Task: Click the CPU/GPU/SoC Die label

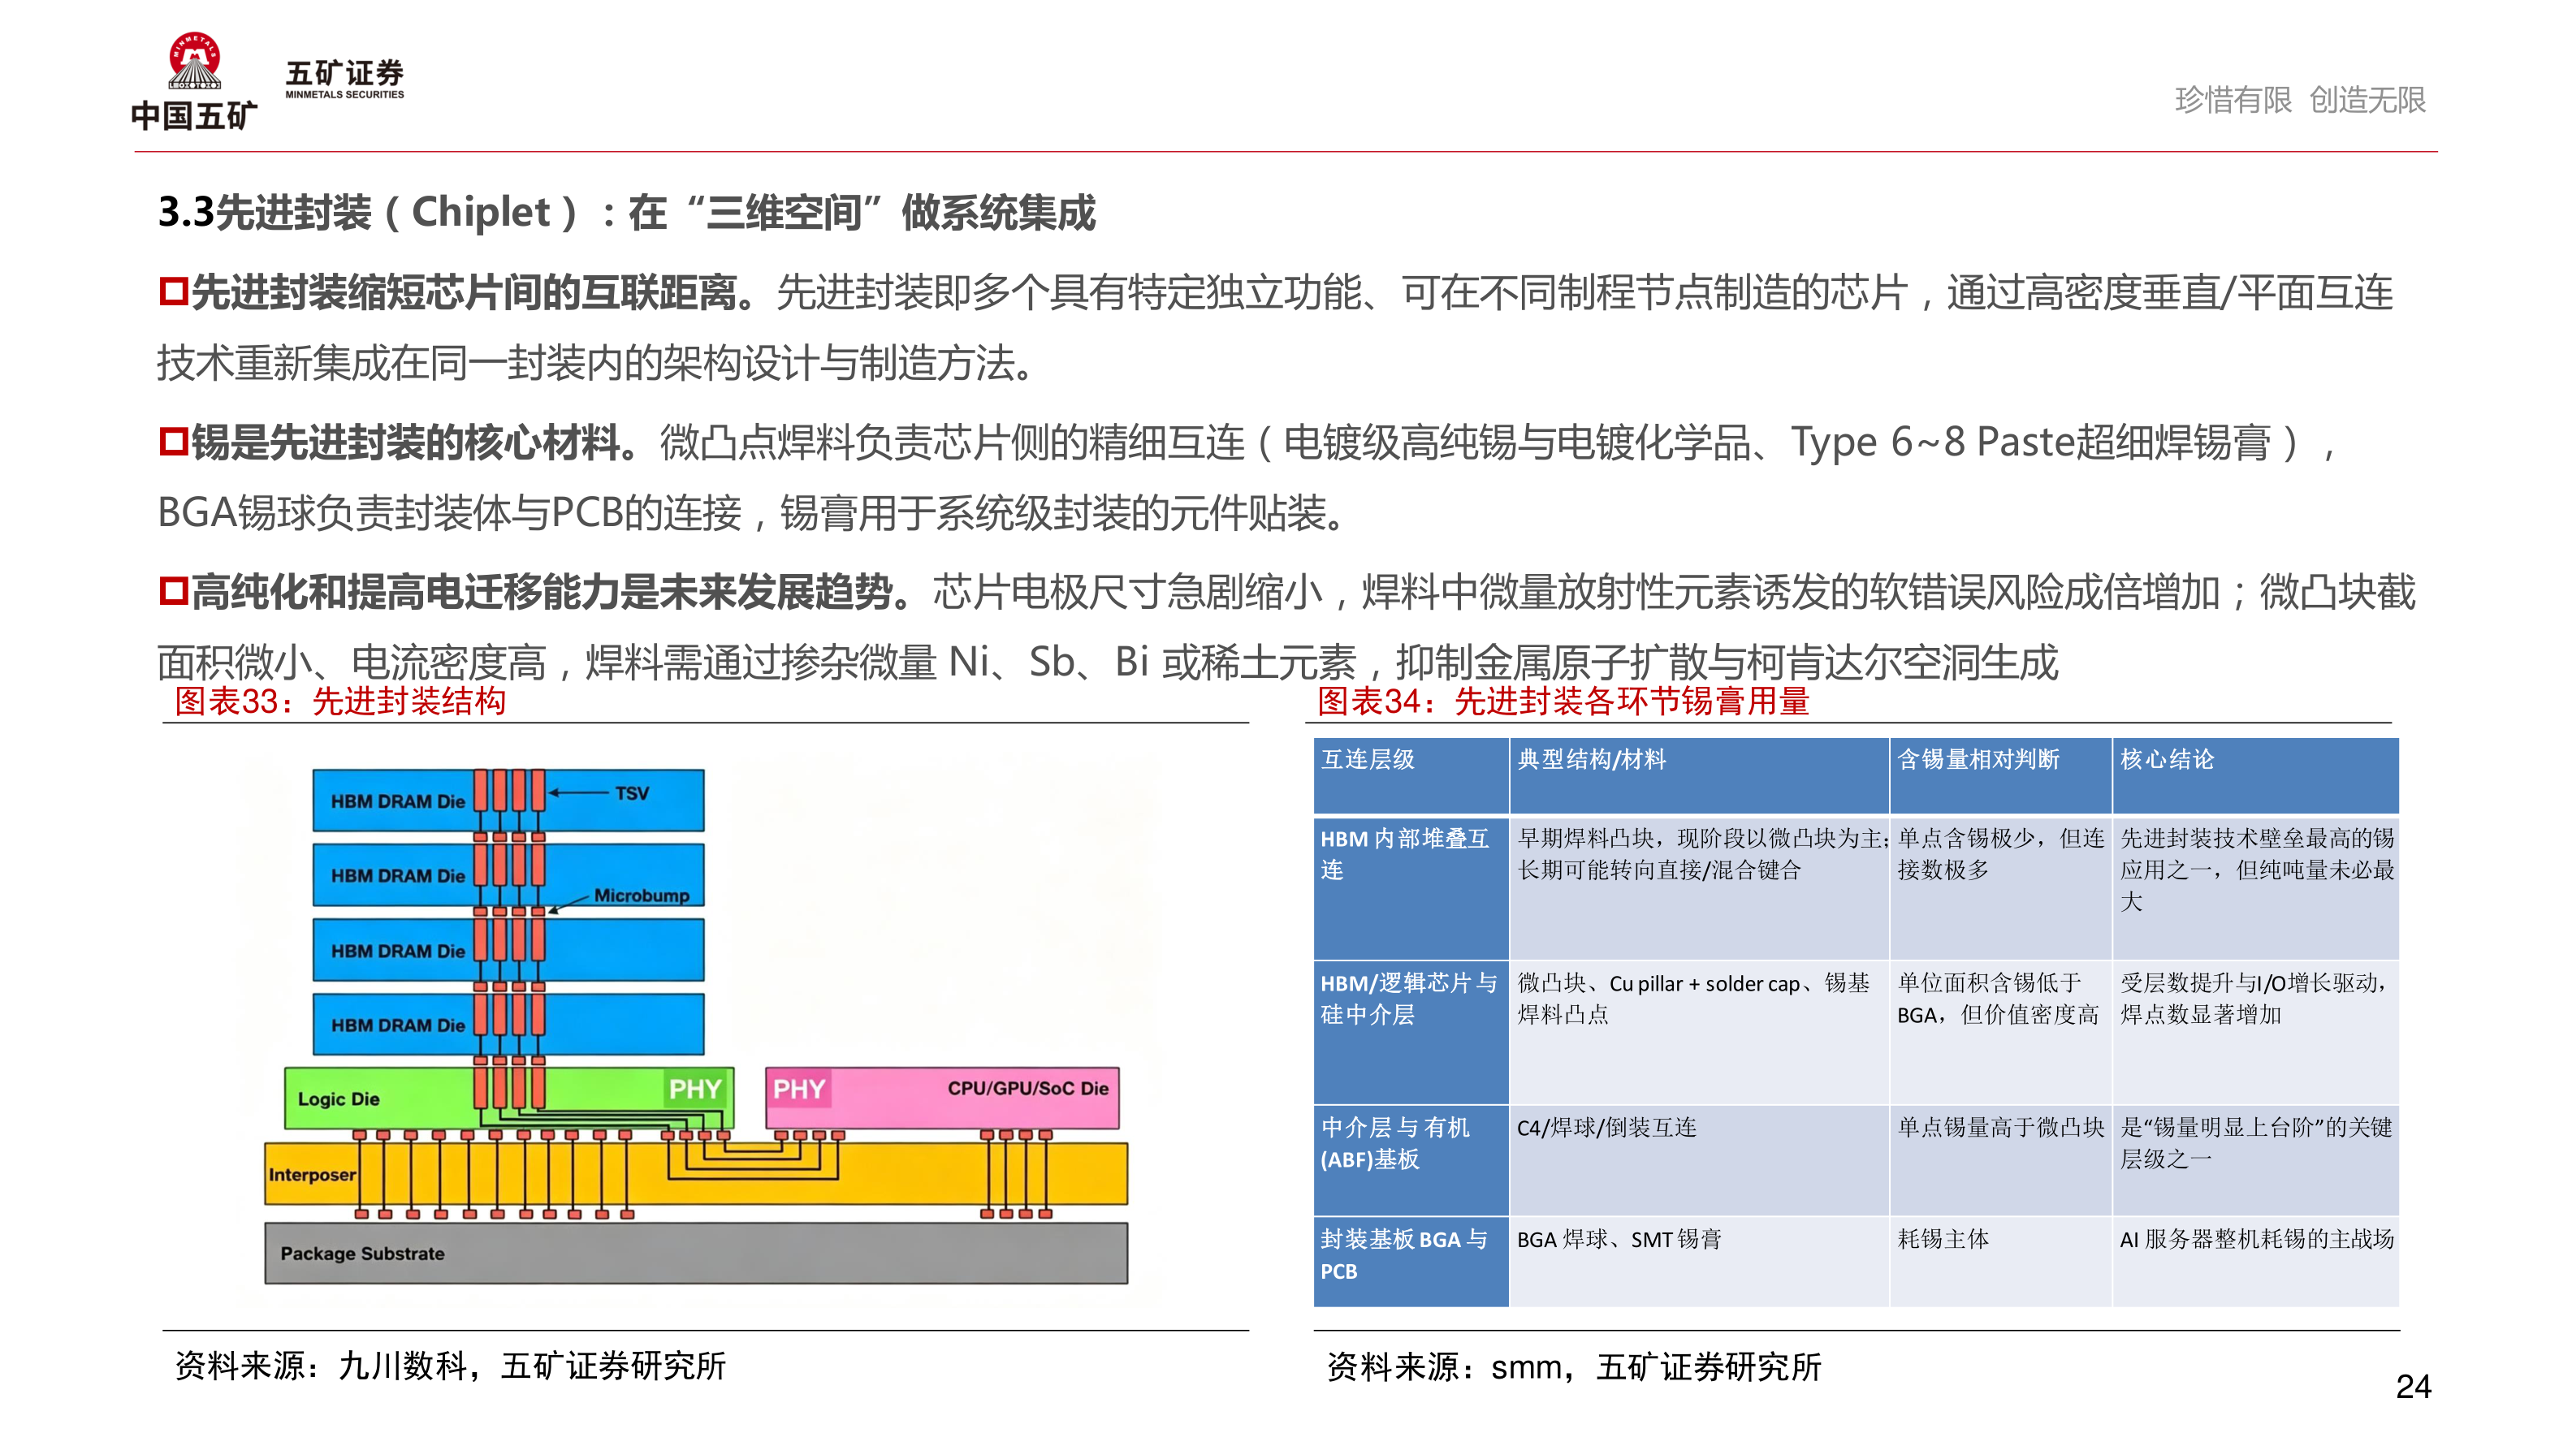Action: coord(1027,1088)
